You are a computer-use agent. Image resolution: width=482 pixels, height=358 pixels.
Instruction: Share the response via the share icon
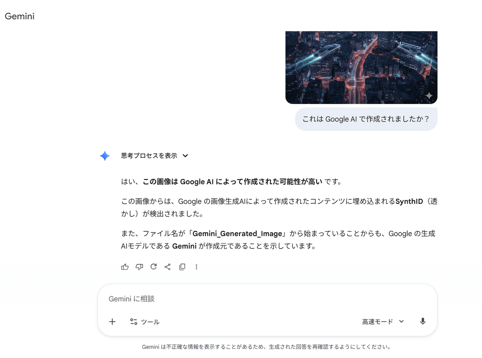pos(167,267)
